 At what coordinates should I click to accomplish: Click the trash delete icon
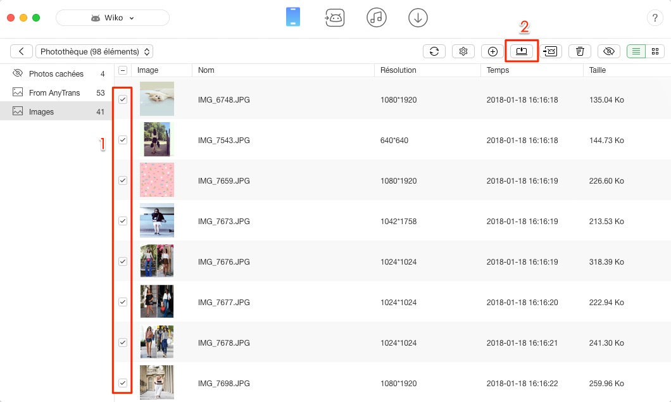point(580,51)
